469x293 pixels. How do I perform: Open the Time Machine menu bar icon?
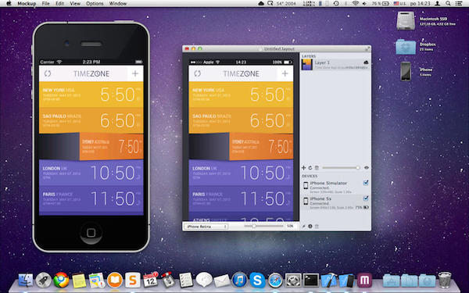coord(336,4)
